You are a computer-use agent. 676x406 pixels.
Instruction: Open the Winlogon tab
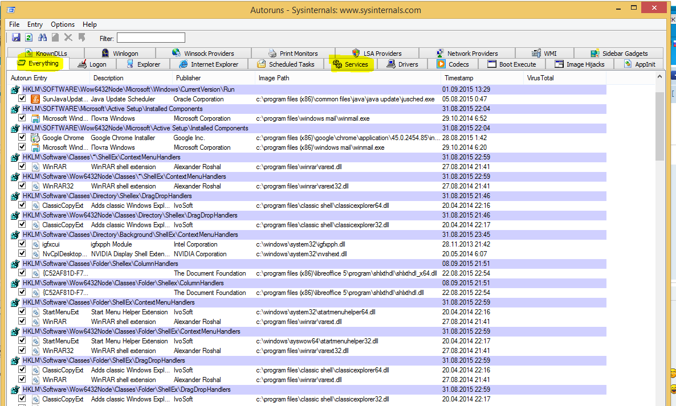tap(120, 53)
